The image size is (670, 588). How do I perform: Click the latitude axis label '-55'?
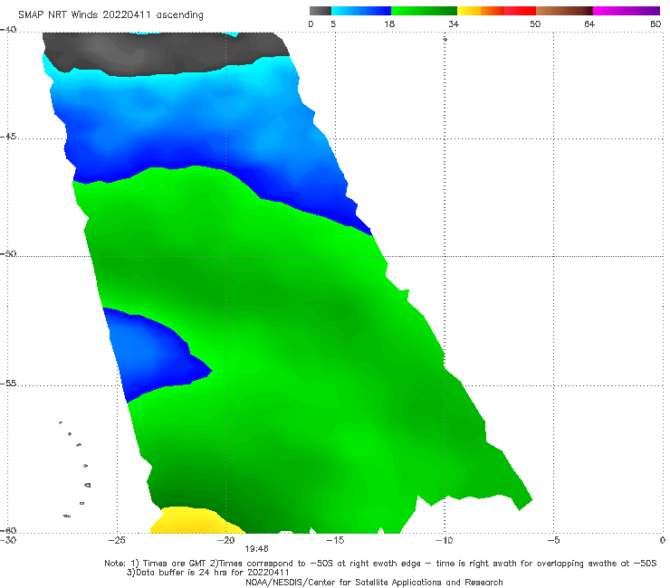coord(8,384)
